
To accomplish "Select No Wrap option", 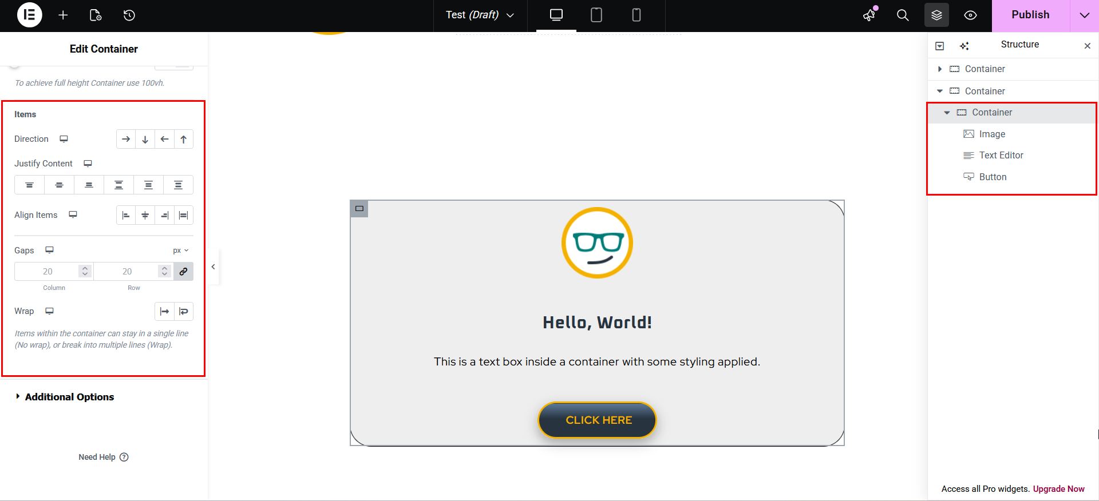I will 164,311.
